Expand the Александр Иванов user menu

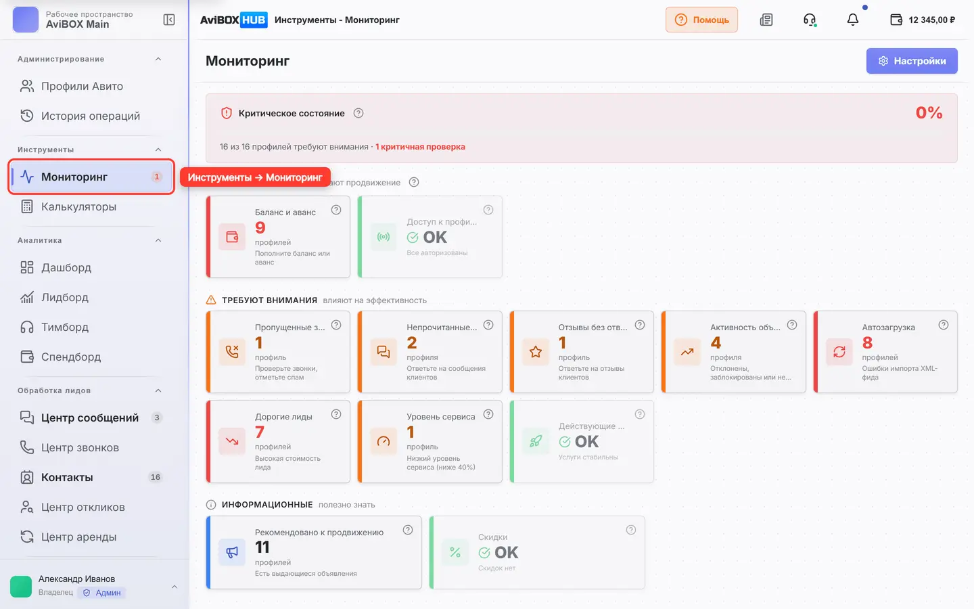(175, 587)
